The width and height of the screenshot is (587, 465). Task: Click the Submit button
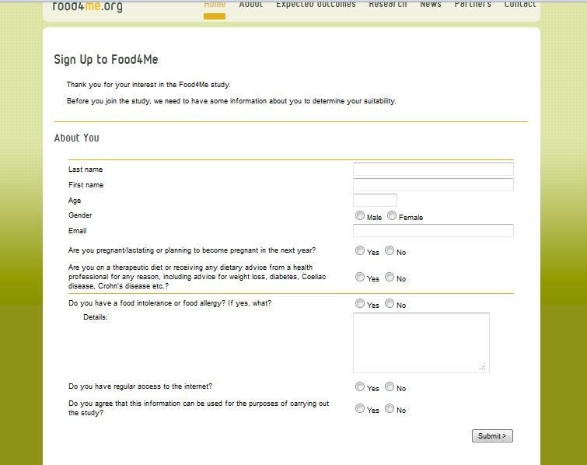(x=492, y=435)
